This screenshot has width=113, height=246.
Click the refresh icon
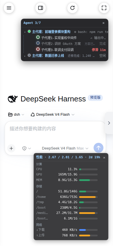click(72, 8)
